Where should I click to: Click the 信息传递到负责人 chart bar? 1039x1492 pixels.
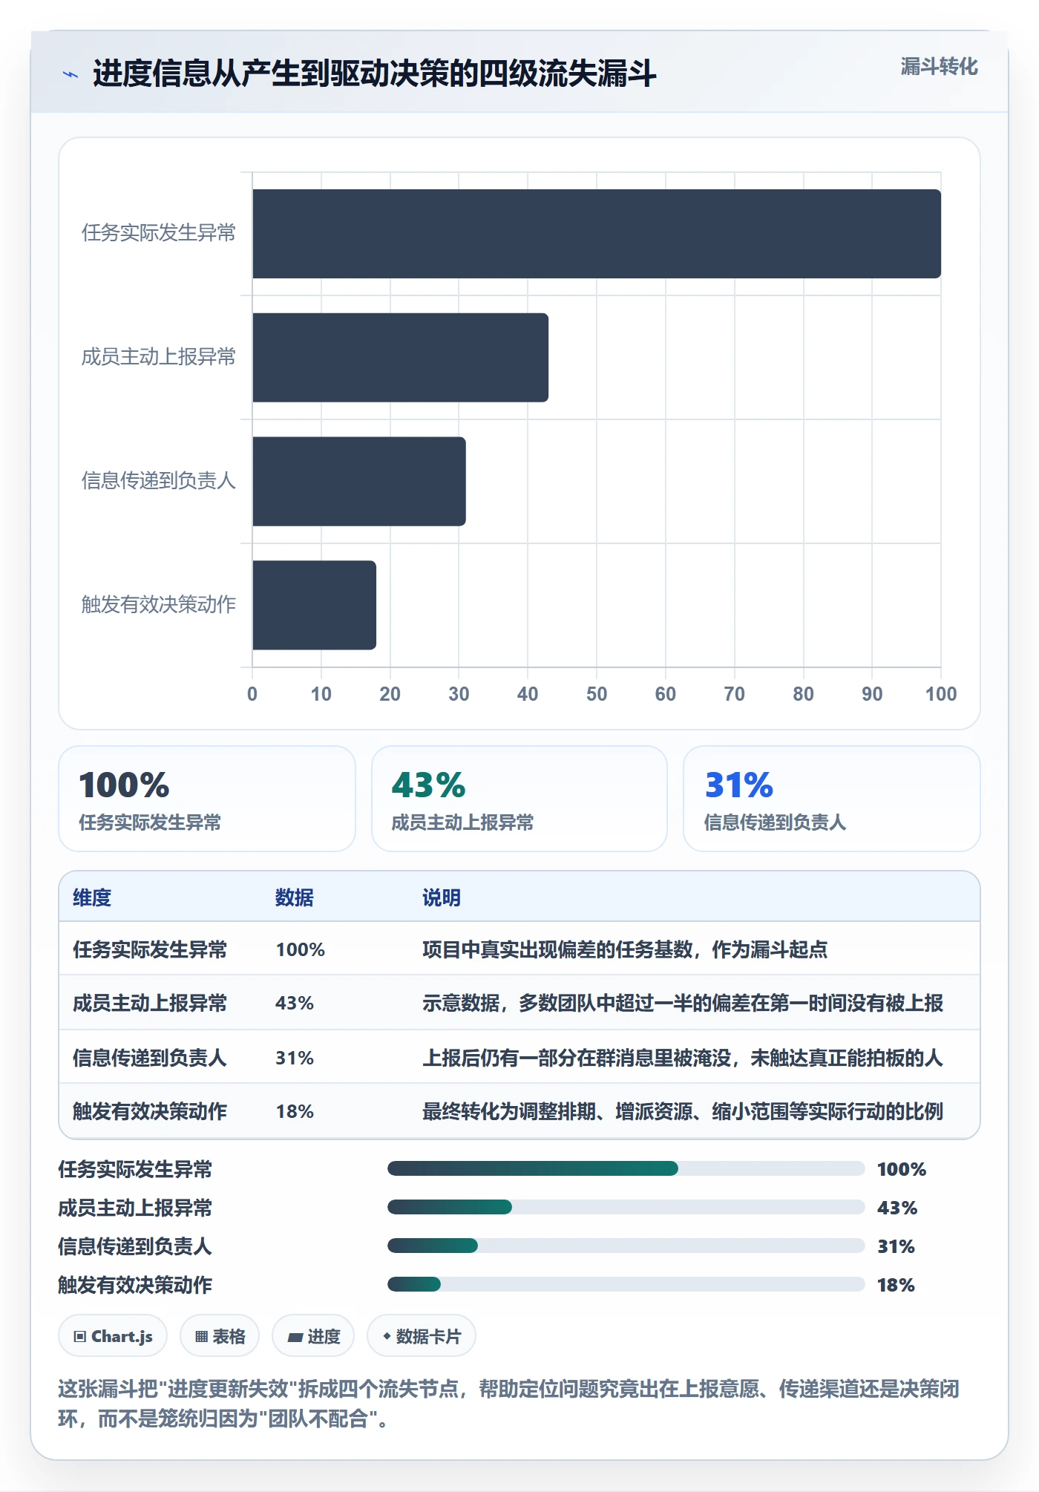click(359, 482)
